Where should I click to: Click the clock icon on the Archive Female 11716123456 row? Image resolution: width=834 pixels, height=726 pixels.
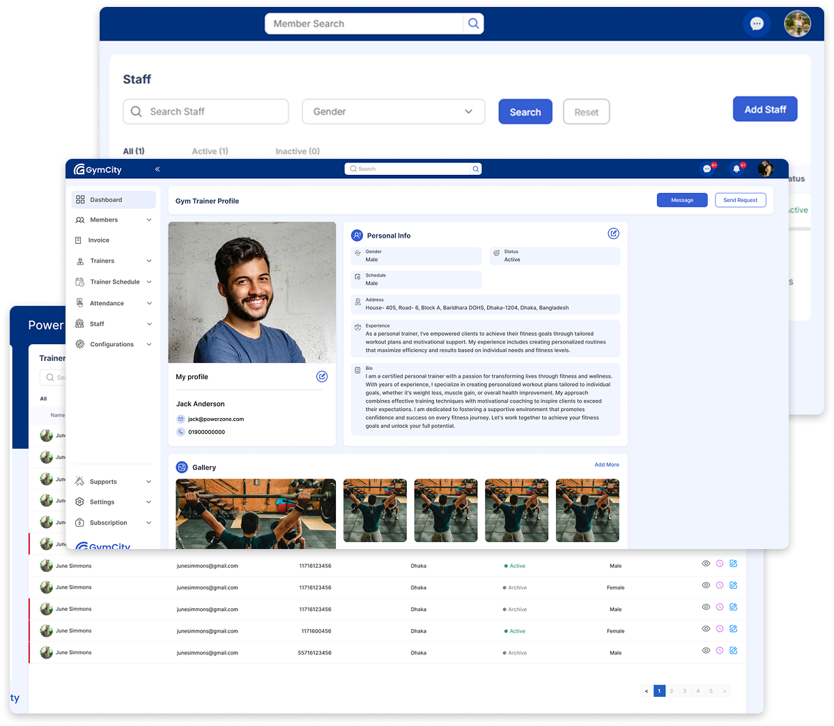tap(720, 585)
